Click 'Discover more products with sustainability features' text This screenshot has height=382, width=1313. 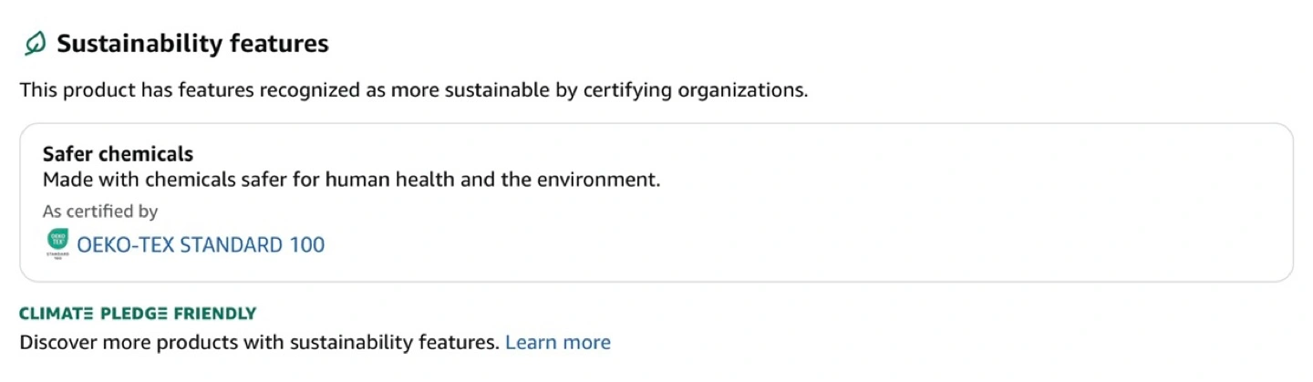click(259, 343)
